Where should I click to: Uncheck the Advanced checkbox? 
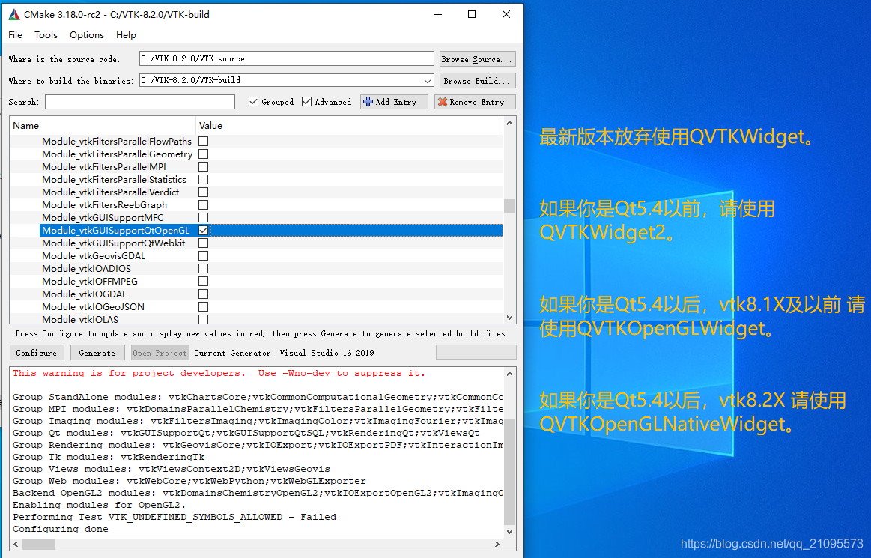pos(306,102)
